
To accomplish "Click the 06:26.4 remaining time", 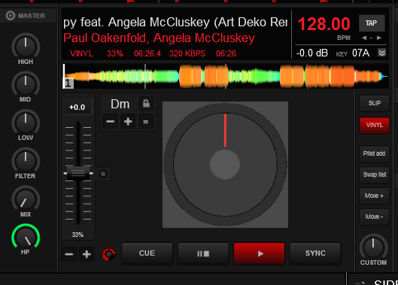I will pos(147,53).
